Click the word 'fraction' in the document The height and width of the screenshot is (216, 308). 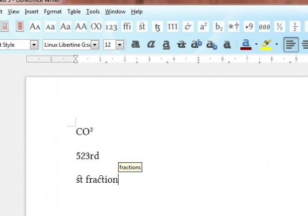[x=102, y=179]
